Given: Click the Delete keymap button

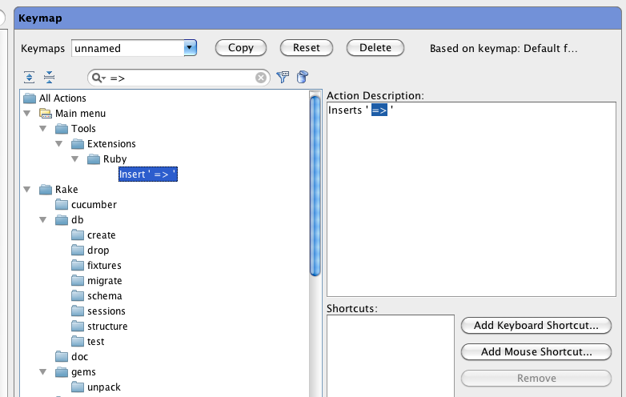Looking at the screenshot, I should coord(375,48).
